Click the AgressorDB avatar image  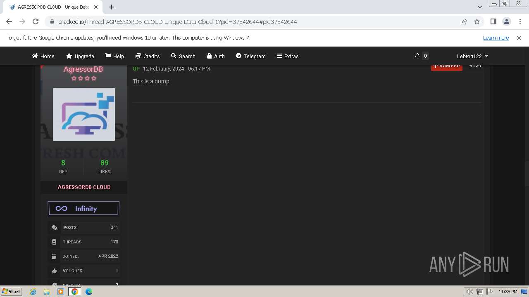tap(84, 114)
